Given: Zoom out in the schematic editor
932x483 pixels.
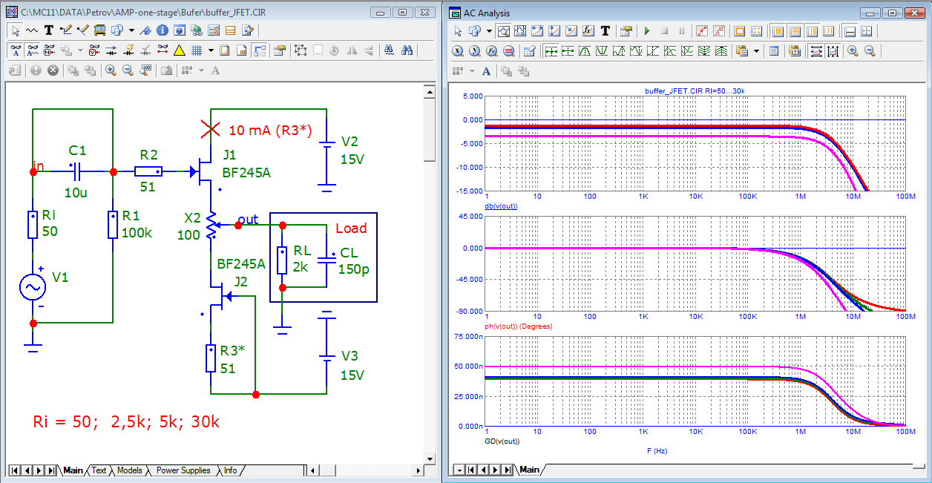Looking at the screenshot, I should pyautogui.click(x=128, y=70).
